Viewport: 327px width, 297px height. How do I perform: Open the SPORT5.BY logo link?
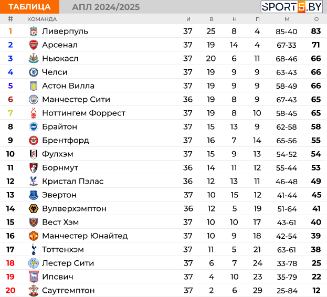point(292,7)
